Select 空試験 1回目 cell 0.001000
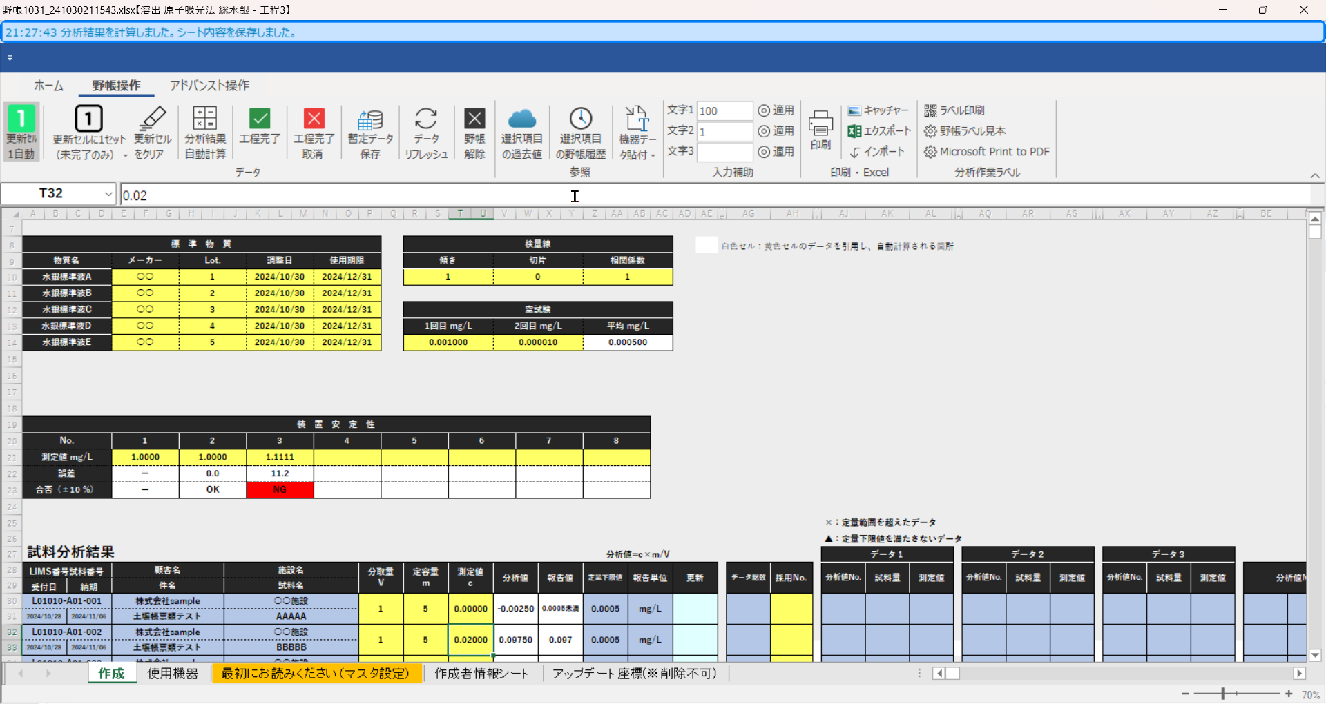The height and width of the screenshot is (704, 1326). pos(448,342)
